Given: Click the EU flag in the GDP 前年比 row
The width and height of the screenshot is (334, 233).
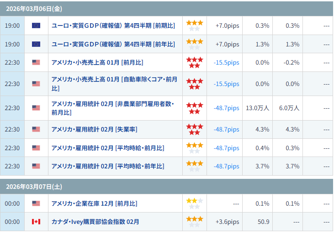Looking at the screenshot, I should 36,44.
